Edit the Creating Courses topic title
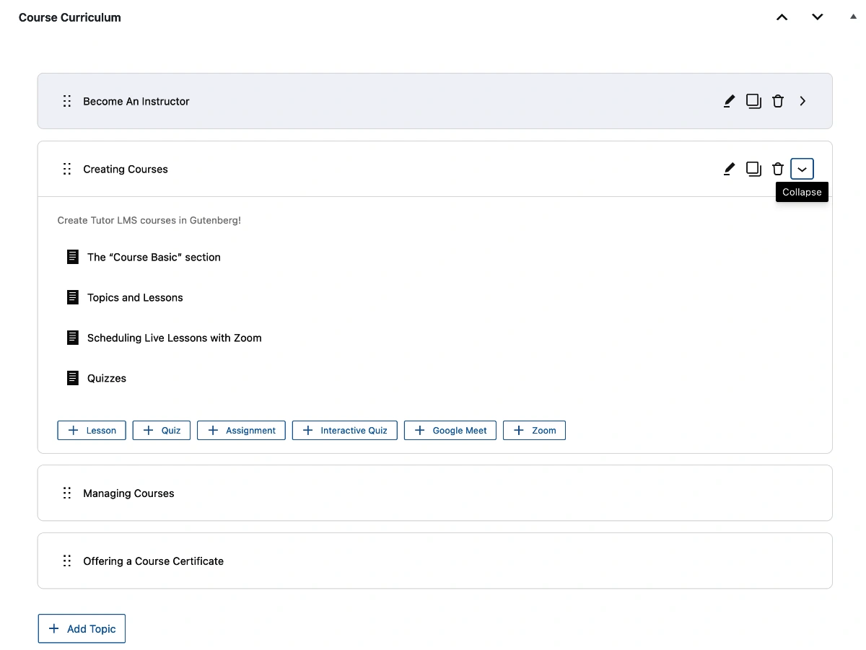 [729, 170]
